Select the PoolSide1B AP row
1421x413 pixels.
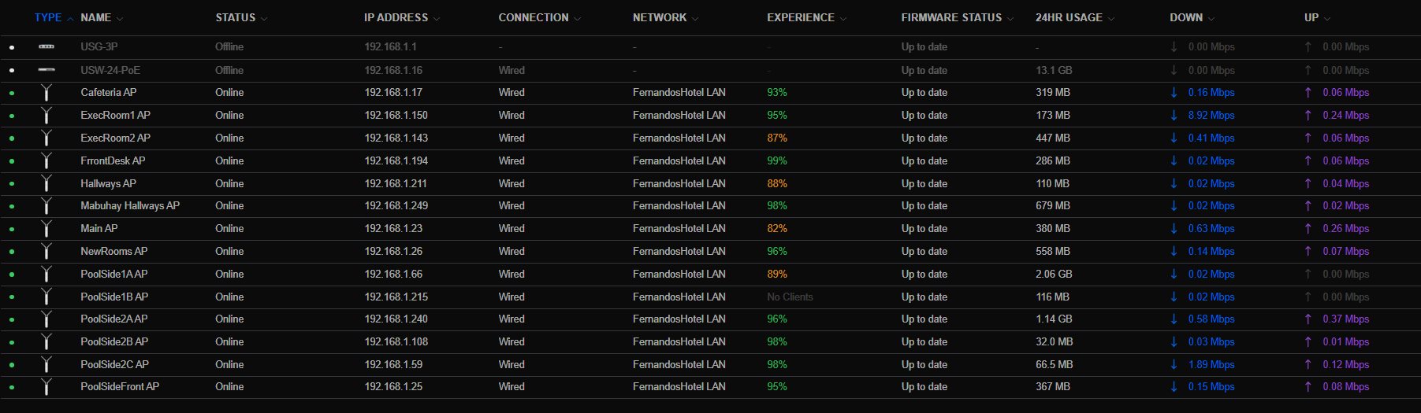(x=710, y=297)
